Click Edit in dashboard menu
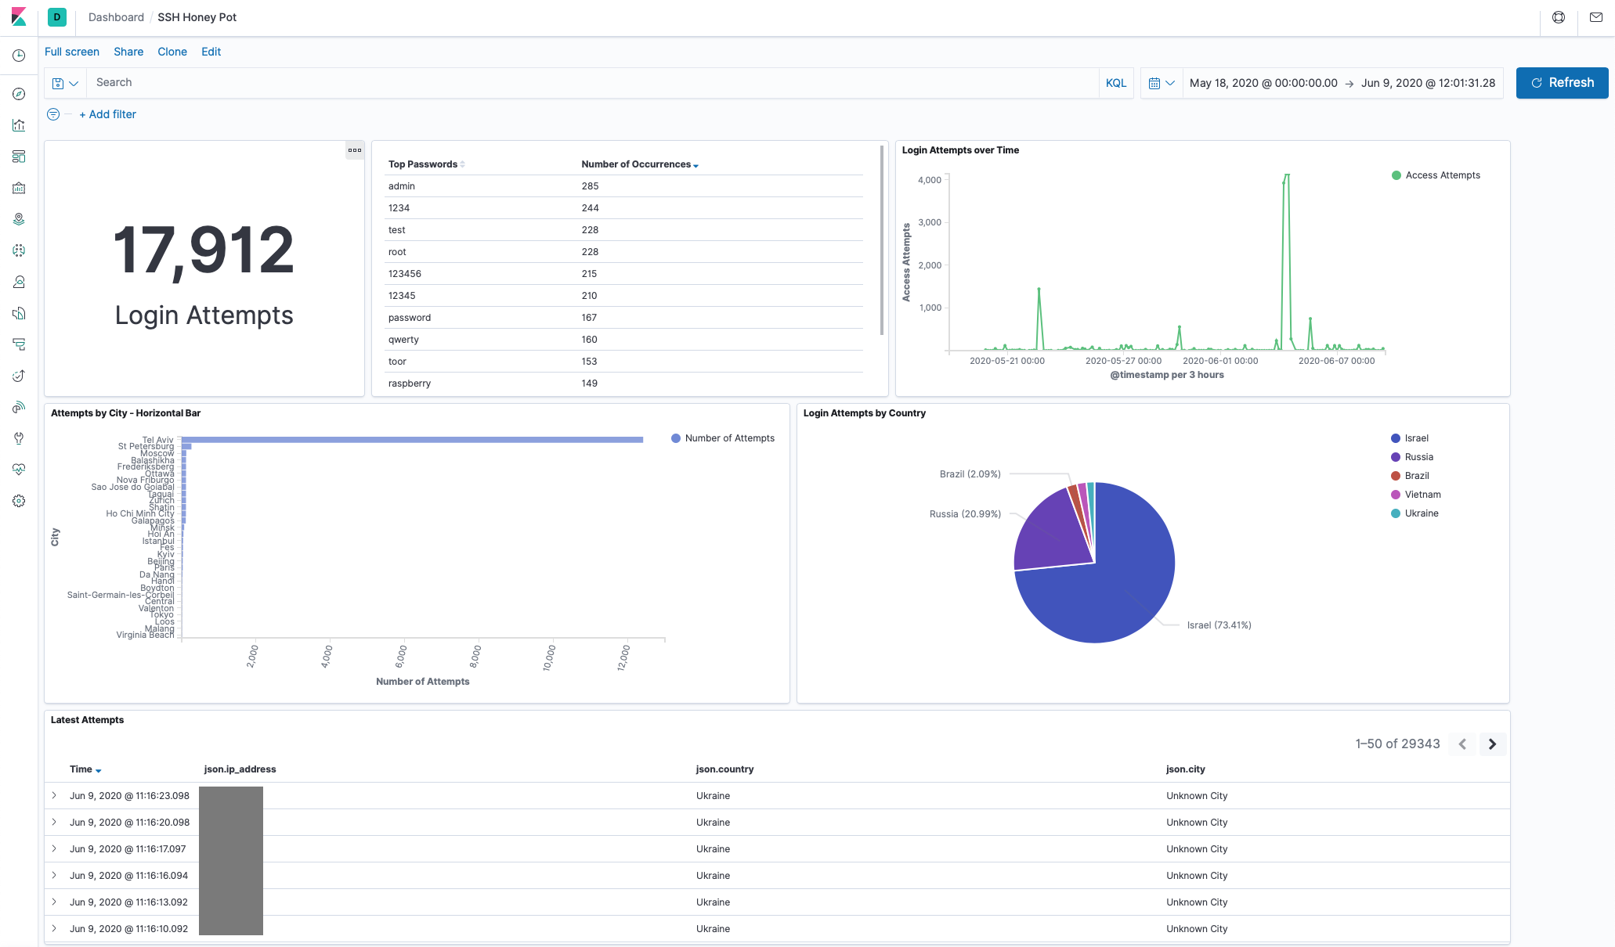The width and height of the screenshot is (1615, 947). coord(211,52)
